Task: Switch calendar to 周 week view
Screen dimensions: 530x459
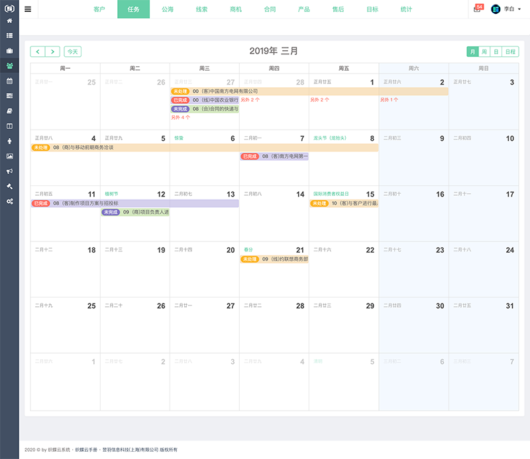Action: pyautogui.click(x=484, y=52)
